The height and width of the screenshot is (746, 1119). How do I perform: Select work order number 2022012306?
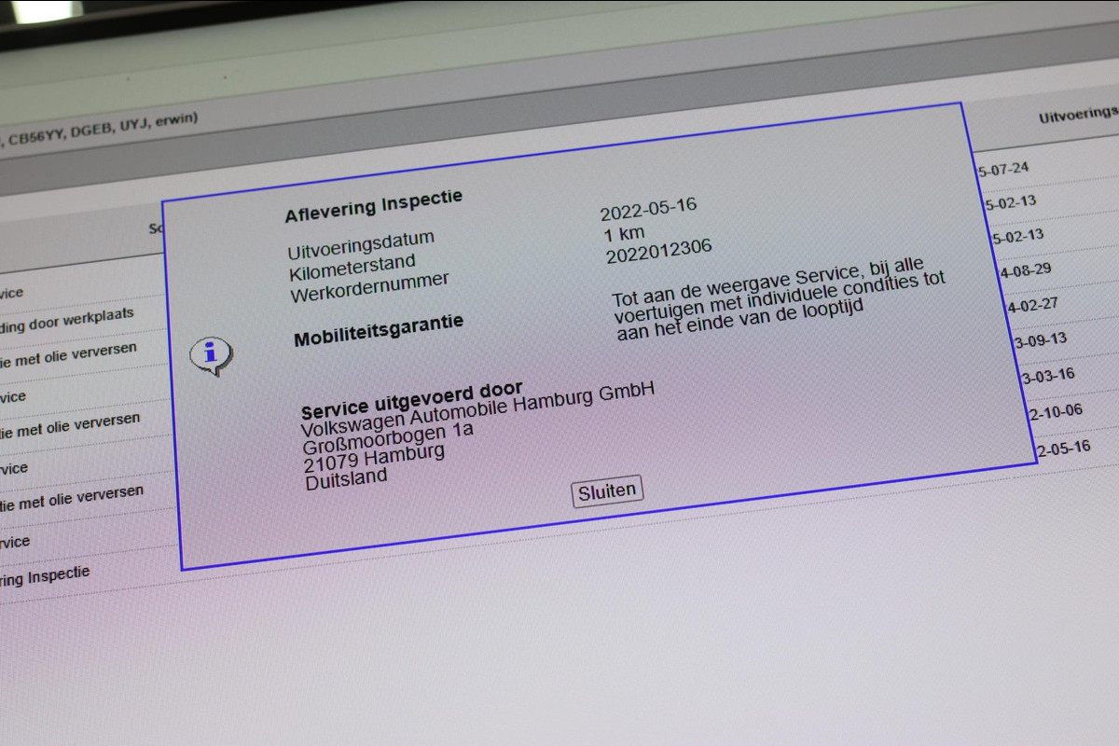pyautogui.click(x=658, y=250)
